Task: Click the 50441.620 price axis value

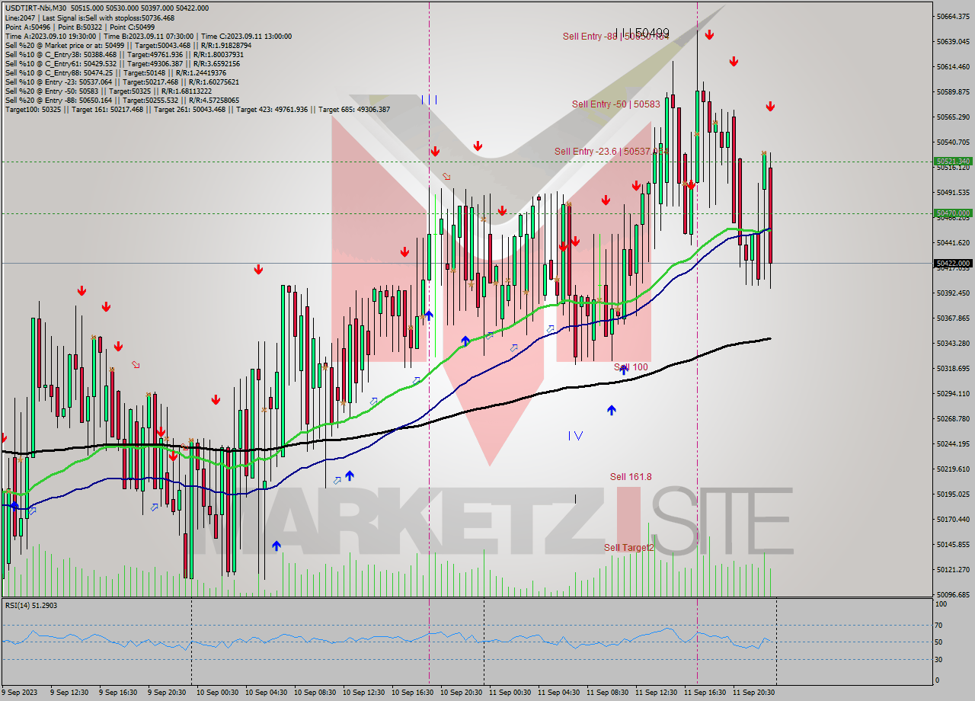Action: click(x=953, y=242)
